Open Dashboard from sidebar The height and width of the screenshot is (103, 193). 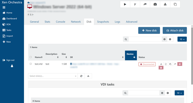pos(10,18)
